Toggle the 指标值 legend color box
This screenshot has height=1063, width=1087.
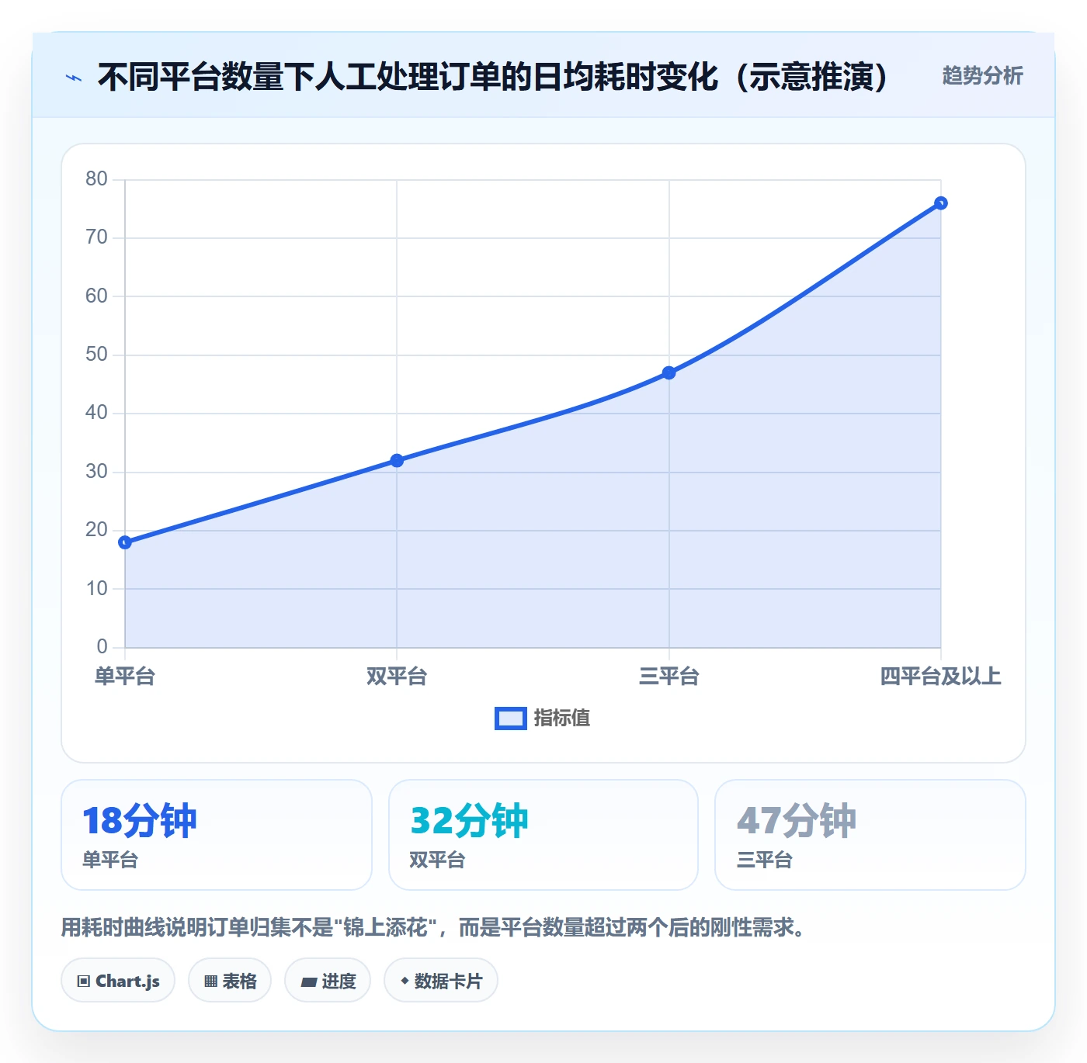point(511,718)
